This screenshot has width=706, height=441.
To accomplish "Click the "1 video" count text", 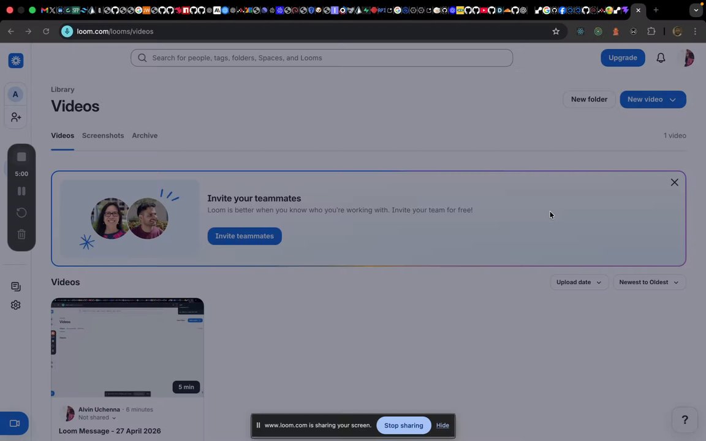I will tap(675, 135).
